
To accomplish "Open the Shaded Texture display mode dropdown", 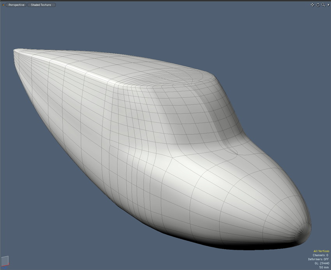I will 41,5.
